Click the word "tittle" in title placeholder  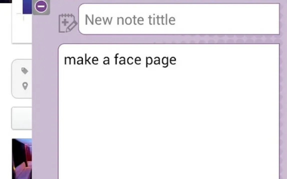(x=162, y=19)
